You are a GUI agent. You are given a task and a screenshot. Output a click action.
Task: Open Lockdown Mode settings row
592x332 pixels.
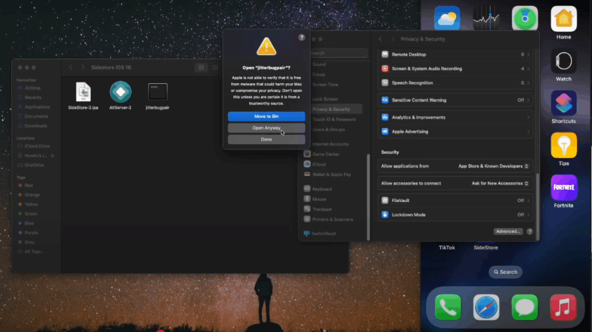click(456, 215)
